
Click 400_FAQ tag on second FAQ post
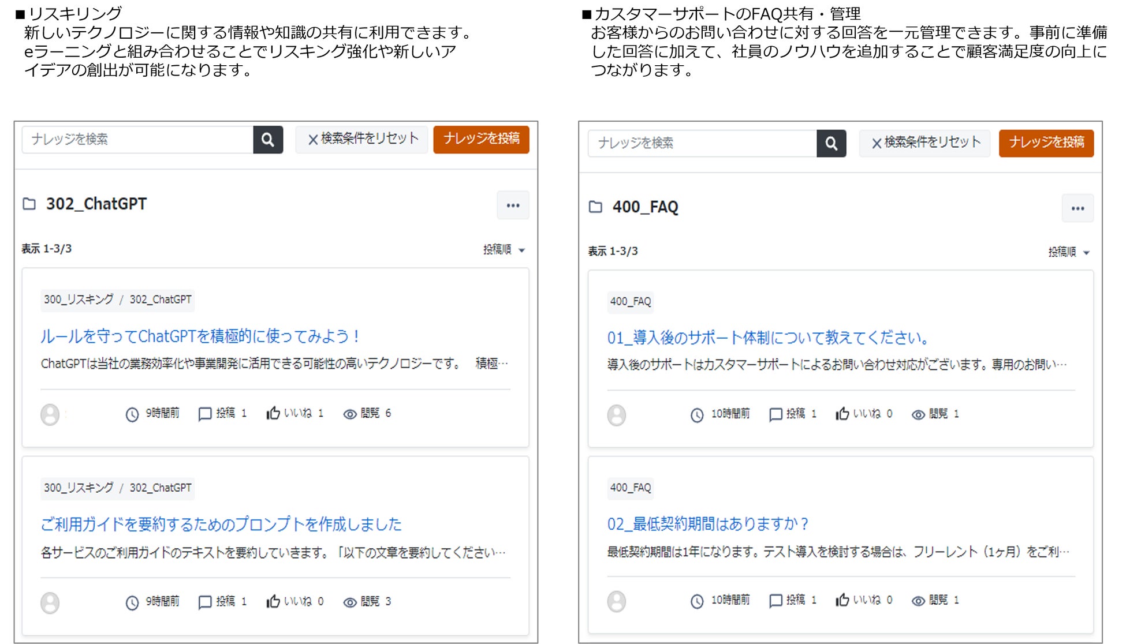[x=630, y=488]
